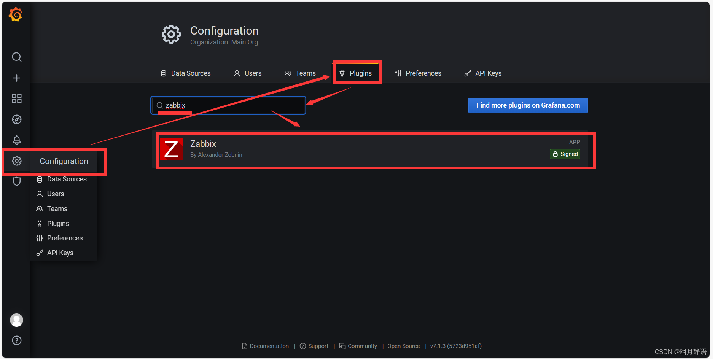This screenshot has height=359, width=713.
Task: Switch to the Teams tab
Action: 300,73
